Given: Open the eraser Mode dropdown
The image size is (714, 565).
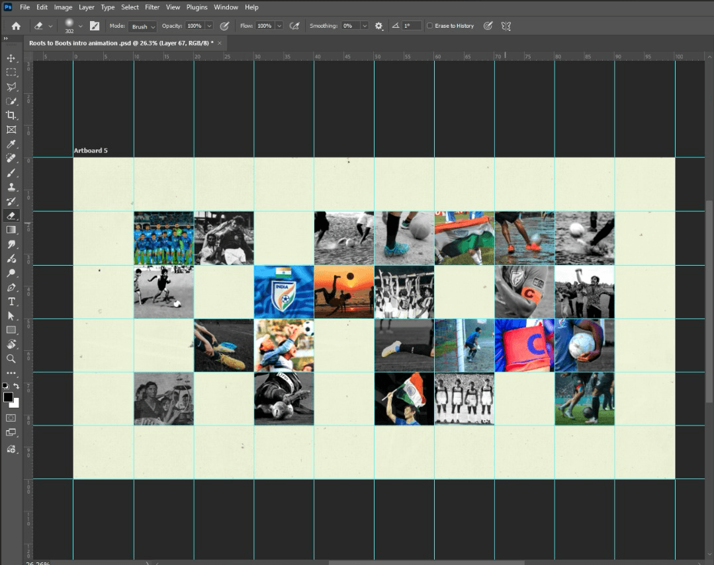Looking at the screenshot, I should [x=142, y=26].
